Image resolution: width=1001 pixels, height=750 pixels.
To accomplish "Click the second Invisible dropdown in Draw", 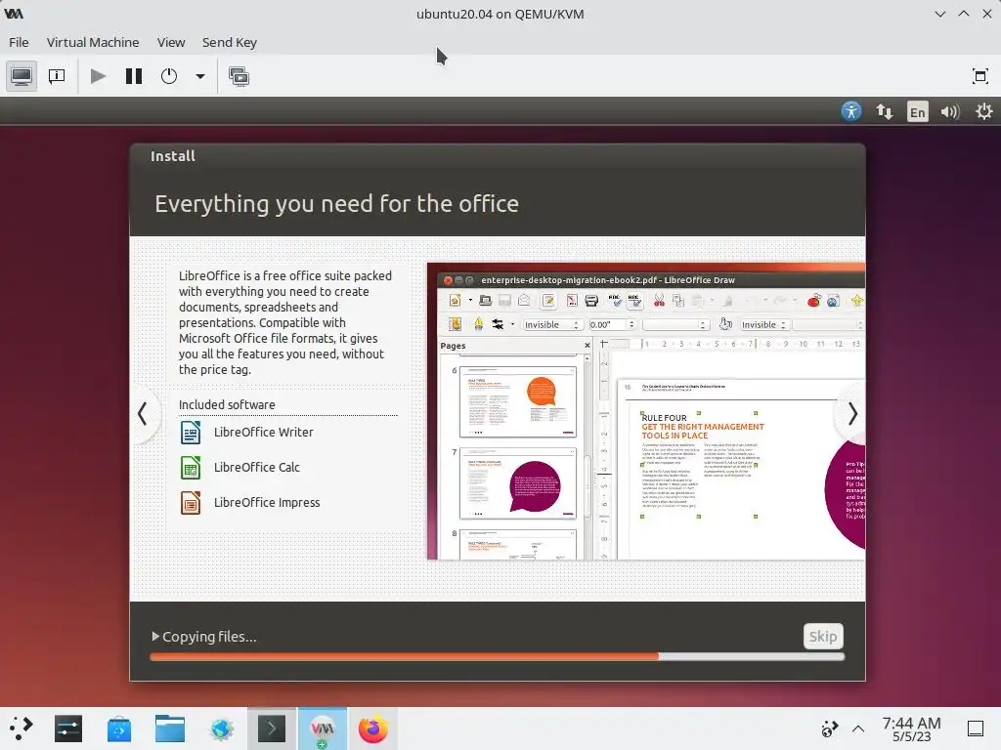I will click(x=764, y=324).
